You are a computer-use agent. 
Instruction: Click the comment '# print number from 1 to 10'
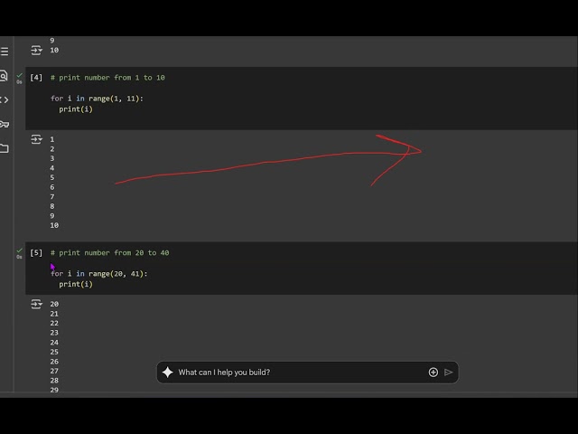pyautogui.click(x=107, y=78)
